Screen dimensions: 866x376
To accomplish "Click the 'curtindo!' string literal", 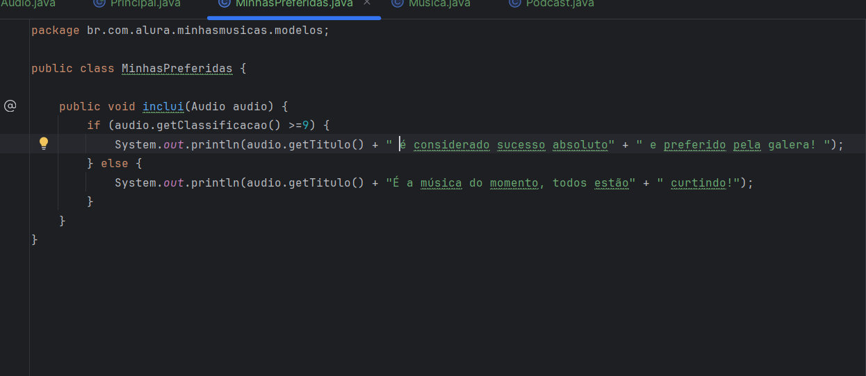I will (x=698, y=183).
